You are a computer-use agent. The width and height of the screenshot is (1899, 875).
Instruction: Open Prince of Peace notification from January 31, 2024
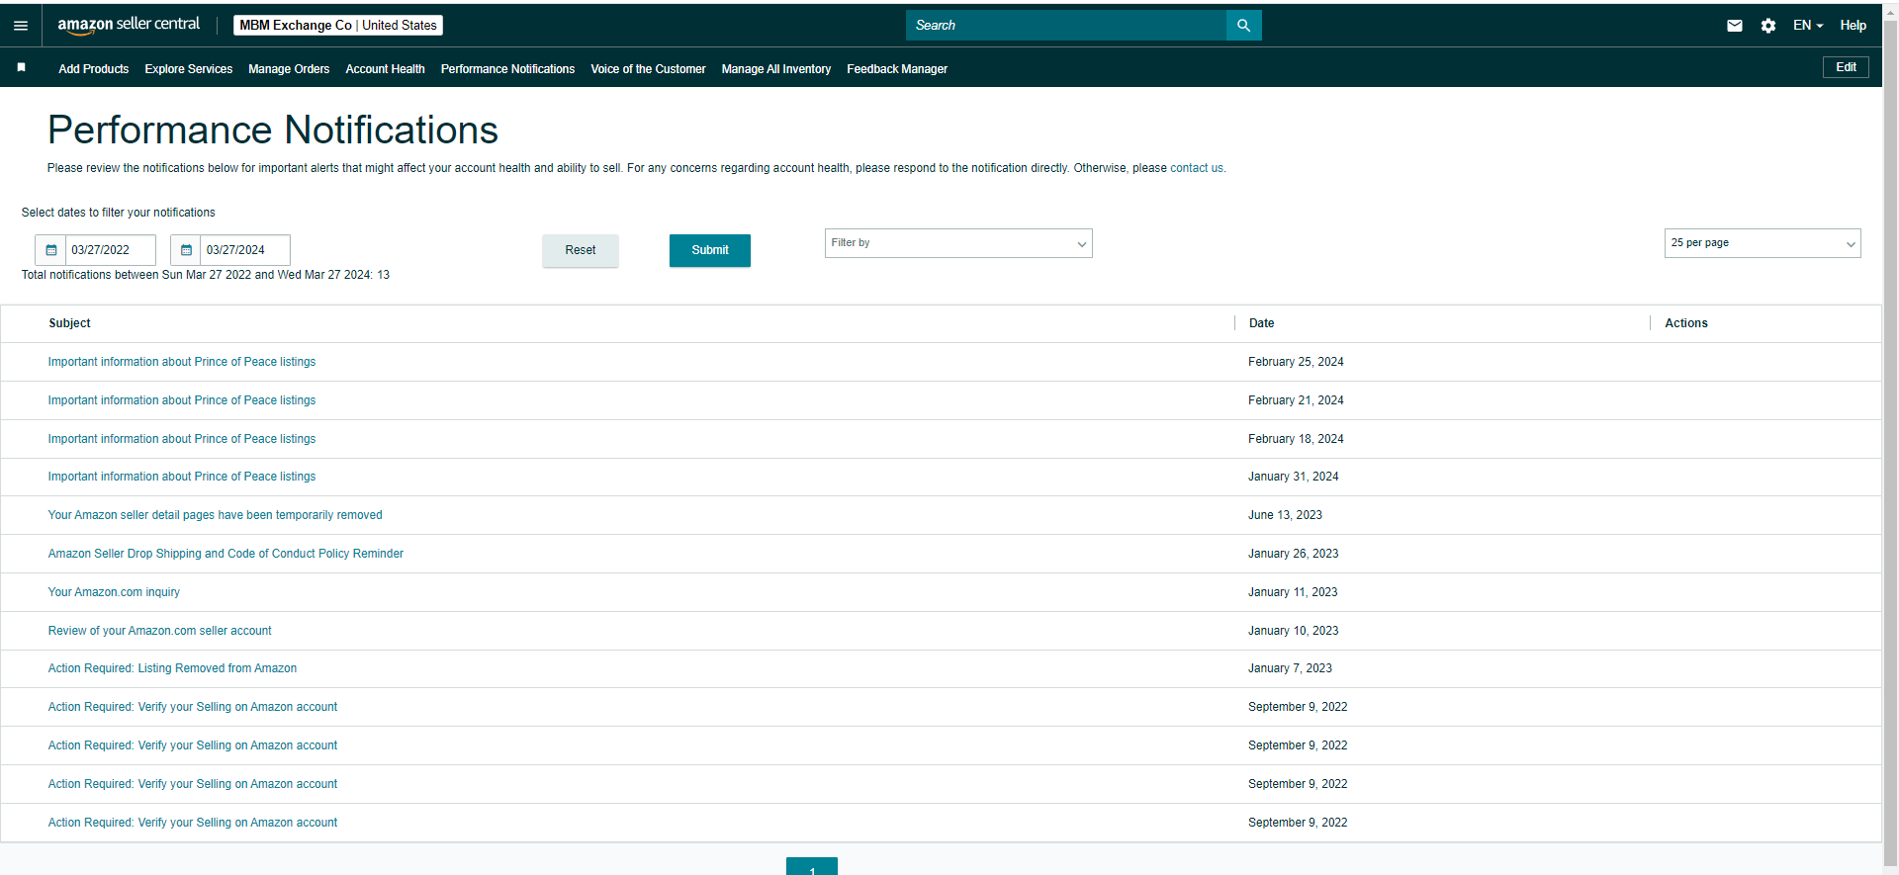(182, 477)
